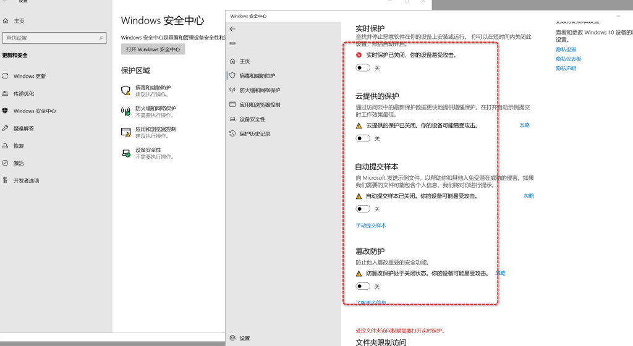Click the 恢复 icon in Settings sidebar
Image resolution: width=633 pixels, height=346 pixels.
[x=5, y=146]
